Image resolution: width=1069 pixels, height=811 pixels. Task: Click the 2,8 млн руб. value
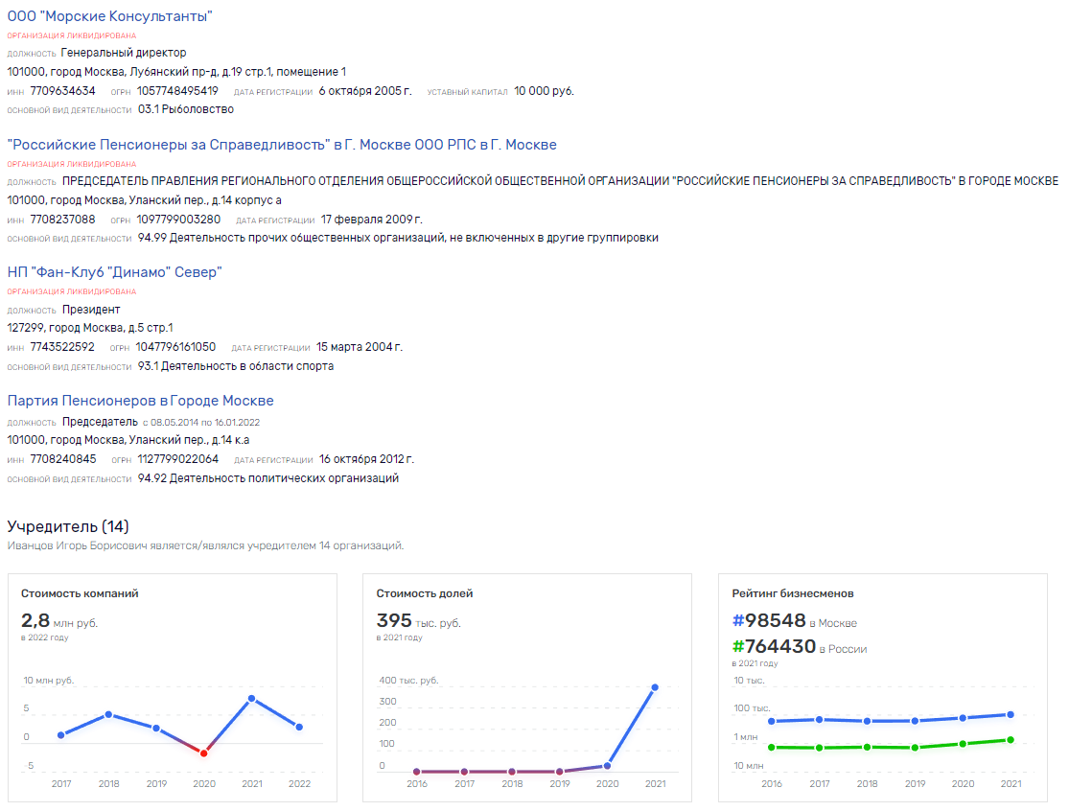pos(59,621)
